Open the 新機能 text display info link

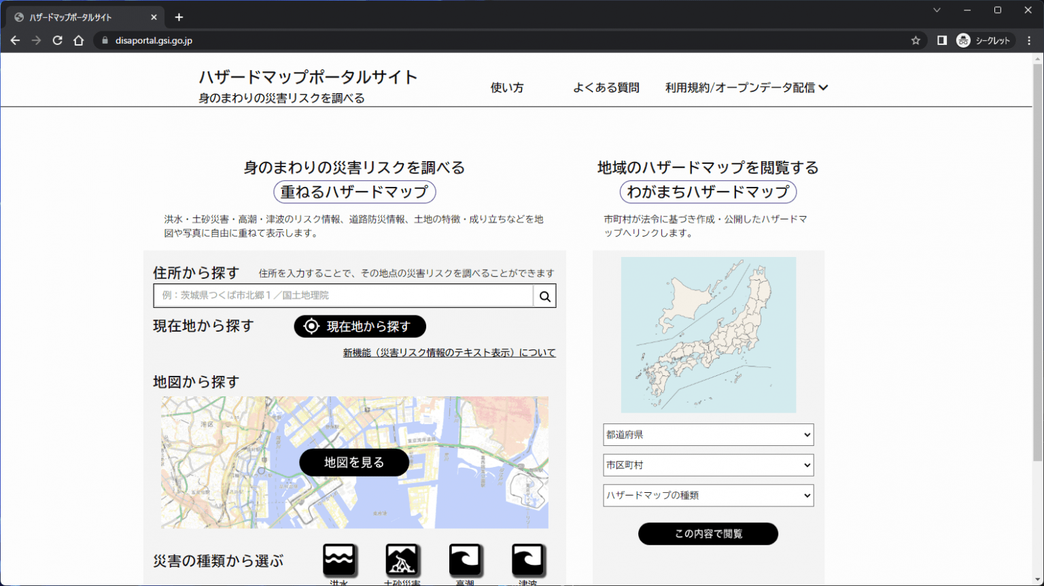click(449, 353)
